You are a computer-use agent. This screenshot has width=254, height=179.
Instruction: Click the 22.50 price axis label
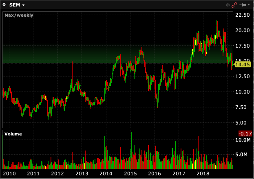pyautogui.click(x=242, y=15)
